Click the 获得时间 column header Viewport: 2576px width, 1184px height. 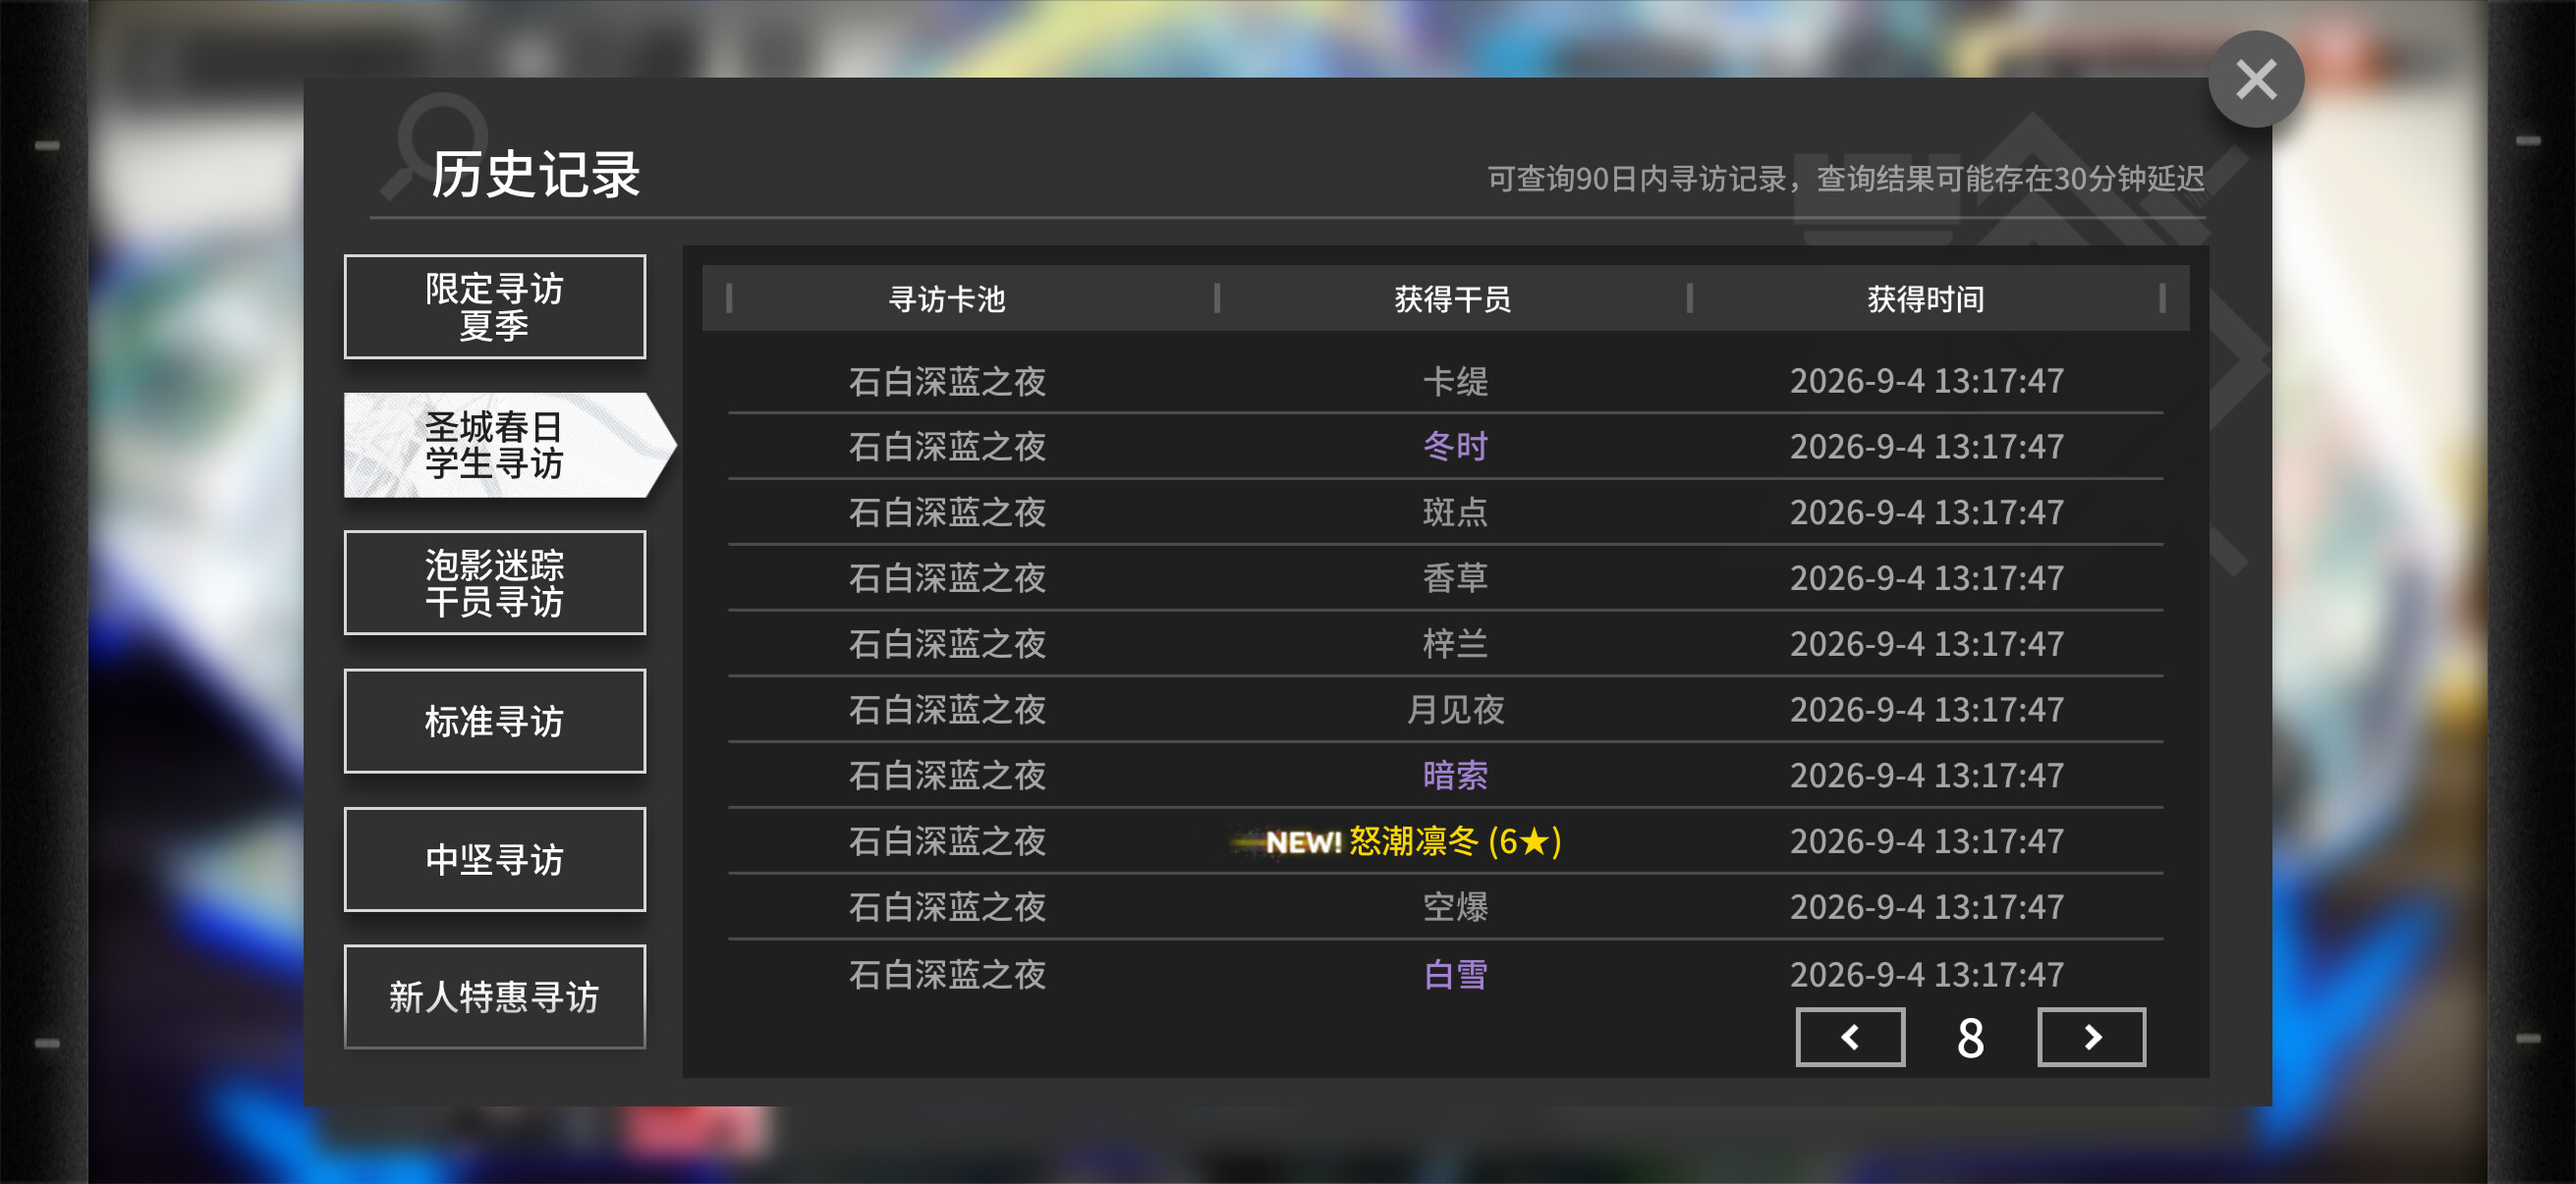1925,298
